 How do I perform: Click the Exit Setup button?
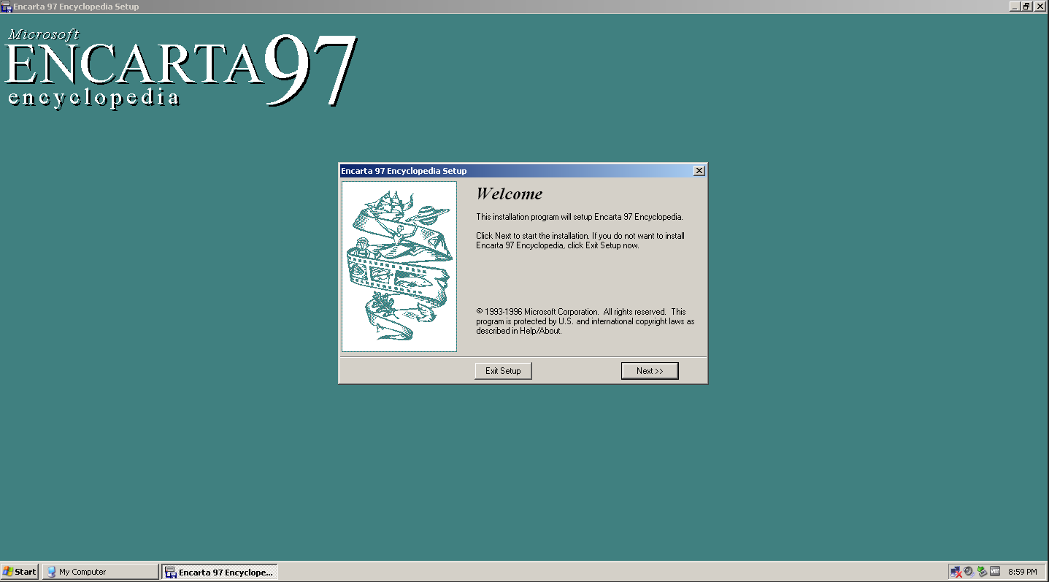point(503,371)
